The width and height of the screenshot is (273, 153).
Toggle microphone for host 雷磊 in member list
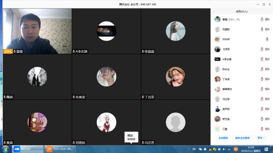(x=262, y=19)
